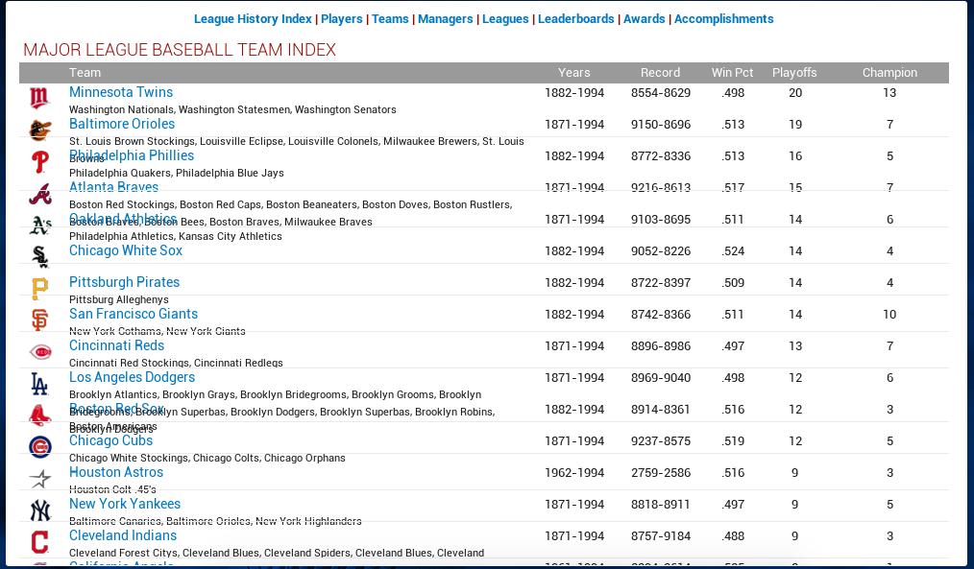Click the Houston Astros star logo
This screenshot has height=569, width=974.
38,478
